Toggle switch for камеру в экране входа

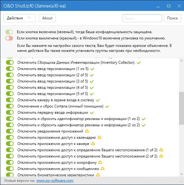10,100
